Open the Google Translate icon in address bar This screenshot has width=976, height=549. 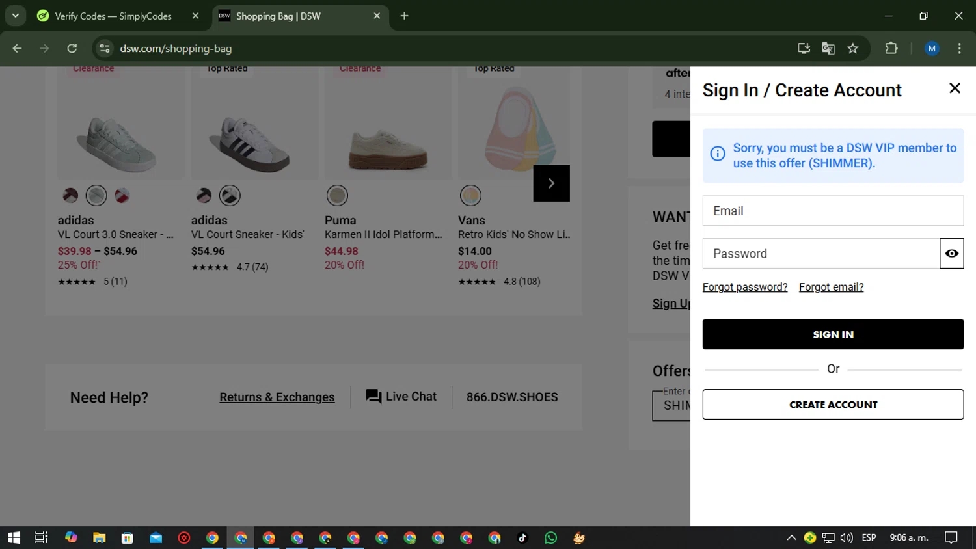[x=828, y=49]
